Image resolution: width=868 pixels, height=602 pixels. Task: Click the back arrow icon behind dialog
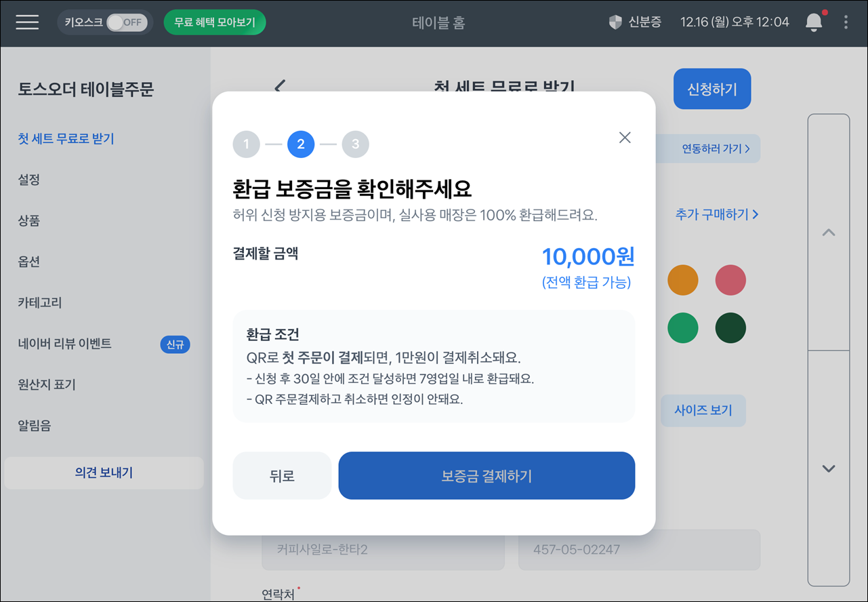pyautogui.click(x=280, y=85)
